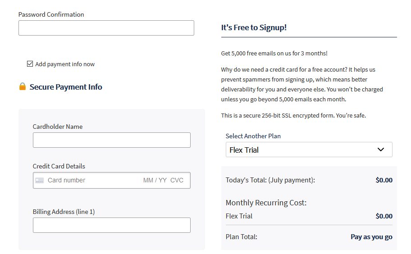This screenshot has height=254, width=411.
Task: Click the "Add payment info now" label text
Action: point(65,64)
